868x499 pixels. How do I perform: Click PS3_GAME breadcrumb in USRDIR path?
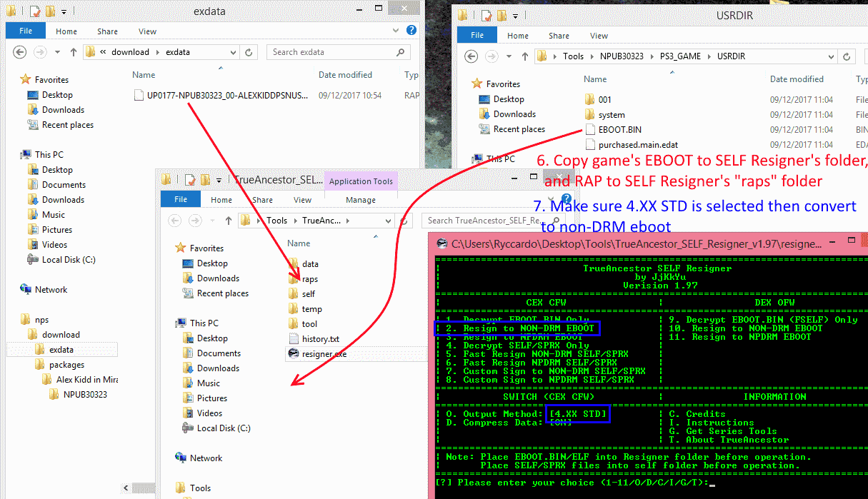coord(679,56)
